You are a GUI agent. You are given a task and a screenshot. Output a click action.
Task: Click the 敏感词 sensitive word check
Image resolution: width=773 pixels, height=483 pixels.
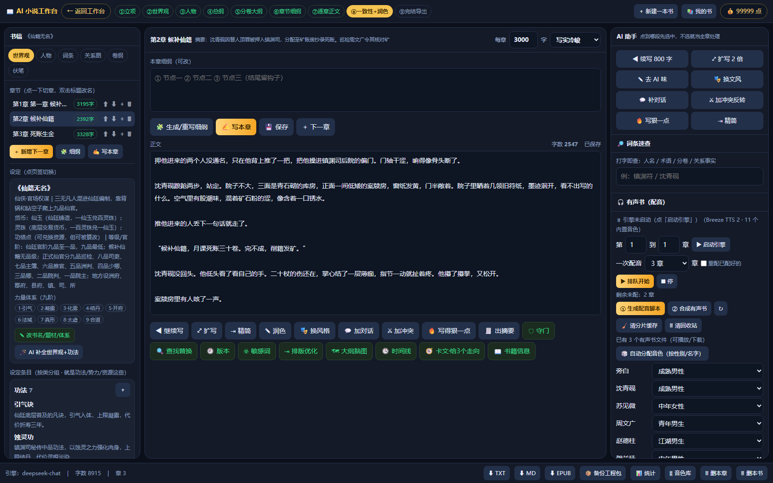(x=257, y=351)
